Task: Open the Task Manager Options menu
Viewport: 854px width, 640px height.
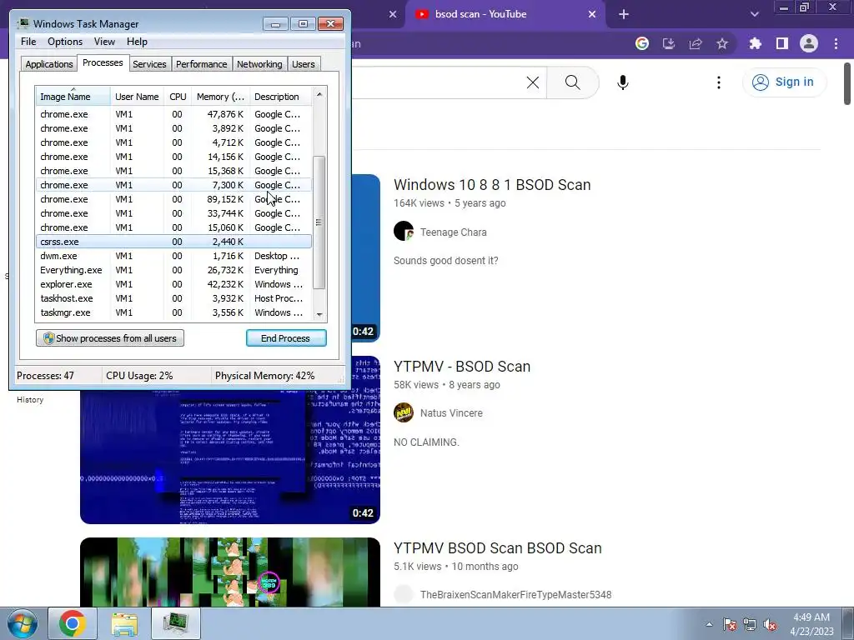Action: click(x=65, y=42)
